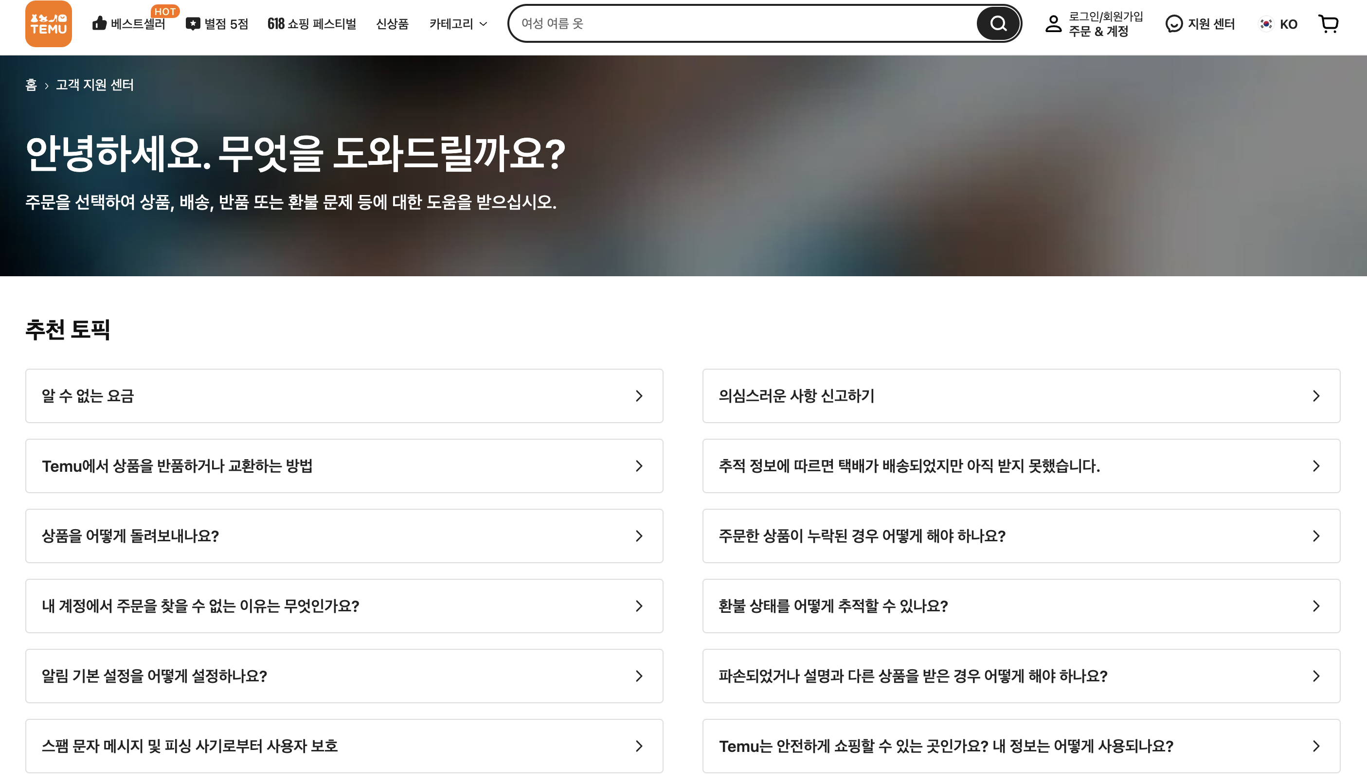Screen dimensions: 1367x784
Task: Expand the 카테고리 dropdown menu
Action: click(x=458, y=24)
